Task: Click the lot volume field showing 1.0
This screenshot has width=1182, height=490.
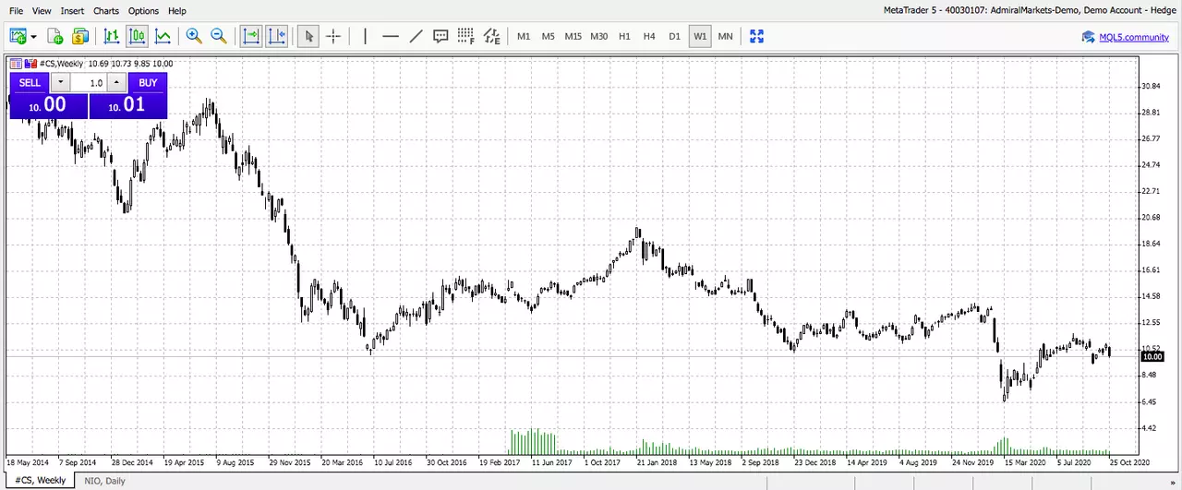Action: pos(88,82)
